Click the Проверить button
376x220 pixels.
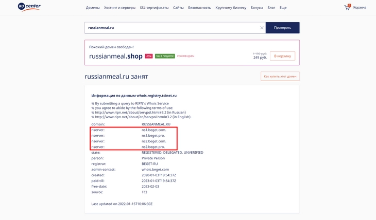click(282, 28)
